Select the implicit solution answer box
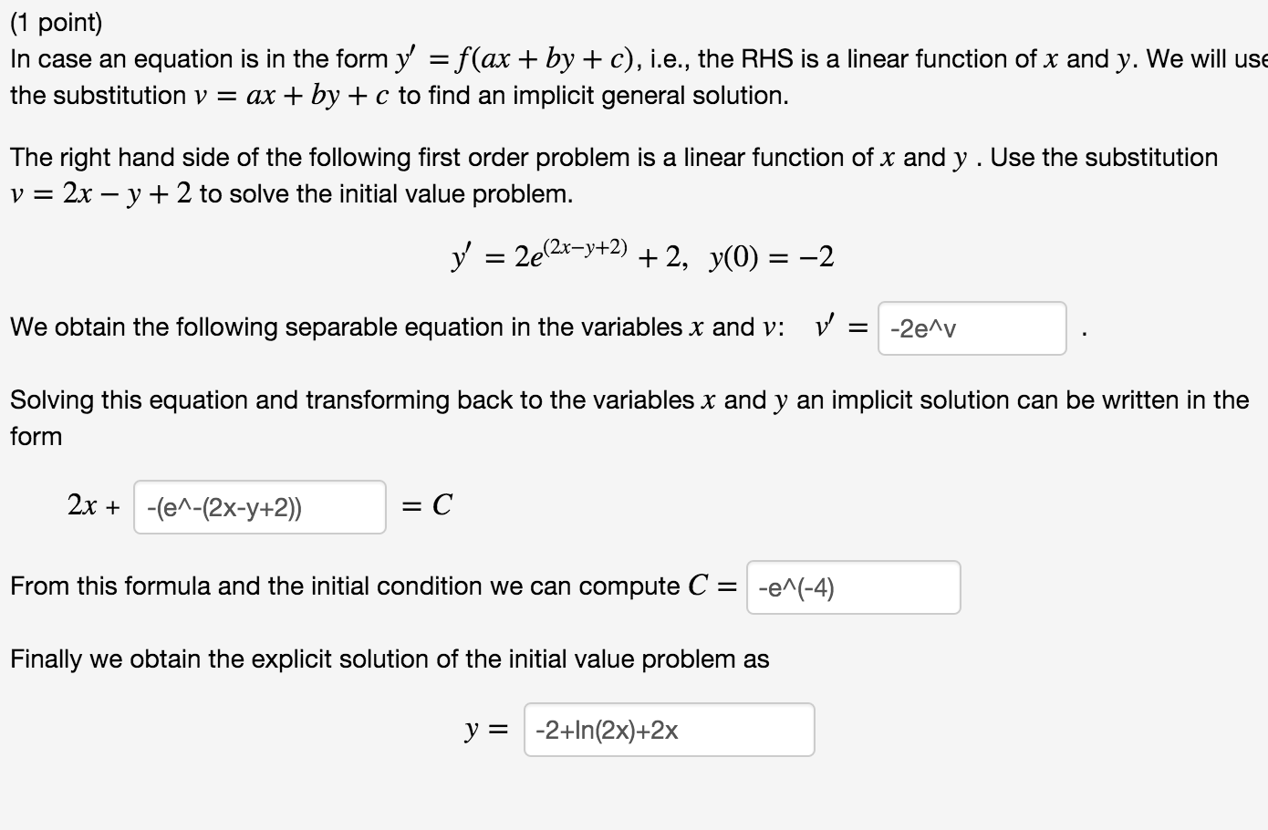 (258, 507)
